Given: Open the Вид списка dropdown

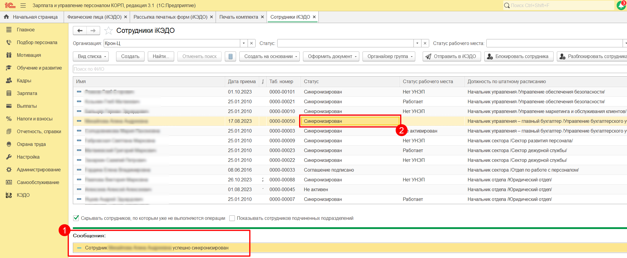Looking at the screenshot, I should 91,56.
